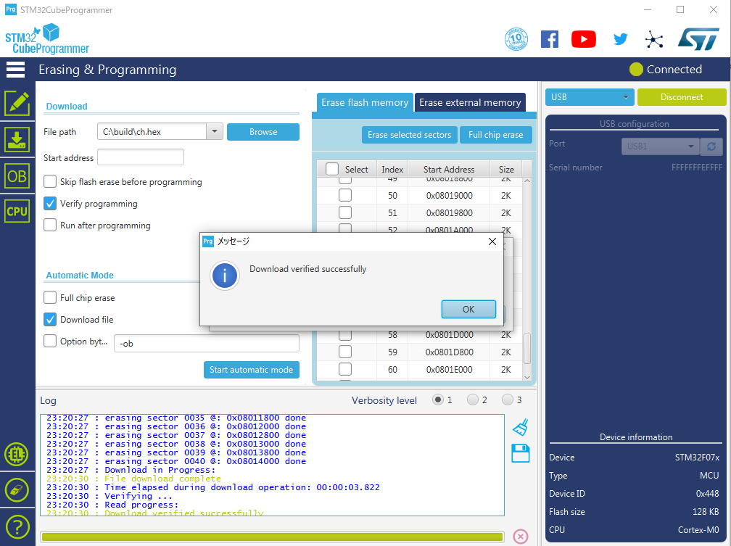This screenshot has width=731, height=546.
Task: Click the Browse button
Action: (x=263, y=132)
